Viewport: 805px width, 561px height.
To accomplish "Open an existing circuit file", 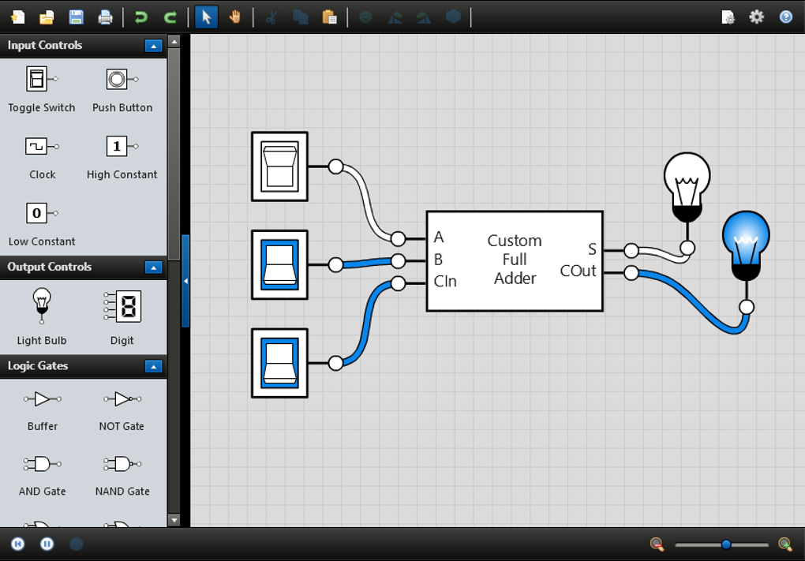I will click(47, 17).
